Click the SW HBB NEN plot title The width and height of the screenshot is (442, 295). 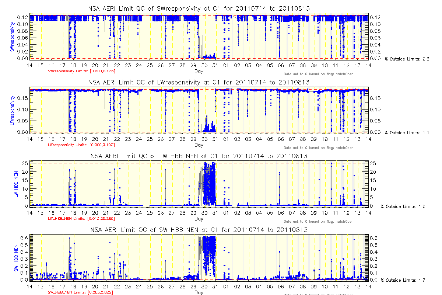click(199, 230)
